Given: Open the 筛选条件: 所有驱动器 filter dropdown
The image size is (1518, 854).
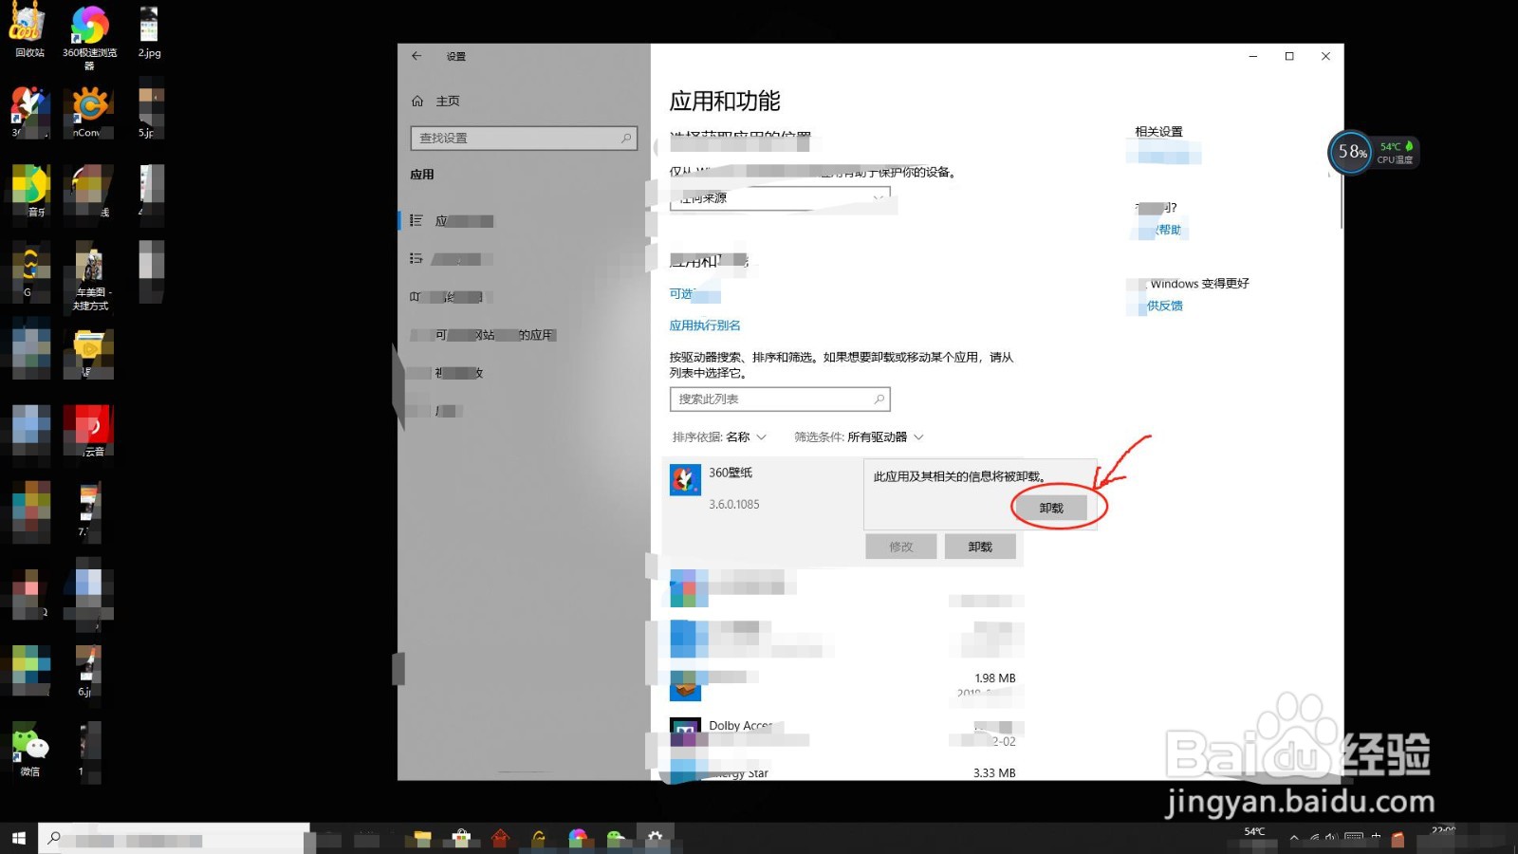Looking at the screenshot, I should coord(859,437).
